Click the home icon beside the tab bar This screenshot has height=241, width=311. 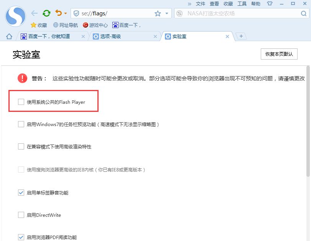click(x=8, y=36)
